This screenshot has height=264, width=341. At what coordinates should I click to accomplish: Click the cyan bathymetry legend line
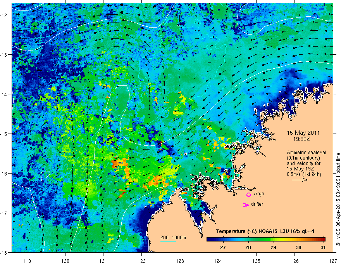point(168,241)
